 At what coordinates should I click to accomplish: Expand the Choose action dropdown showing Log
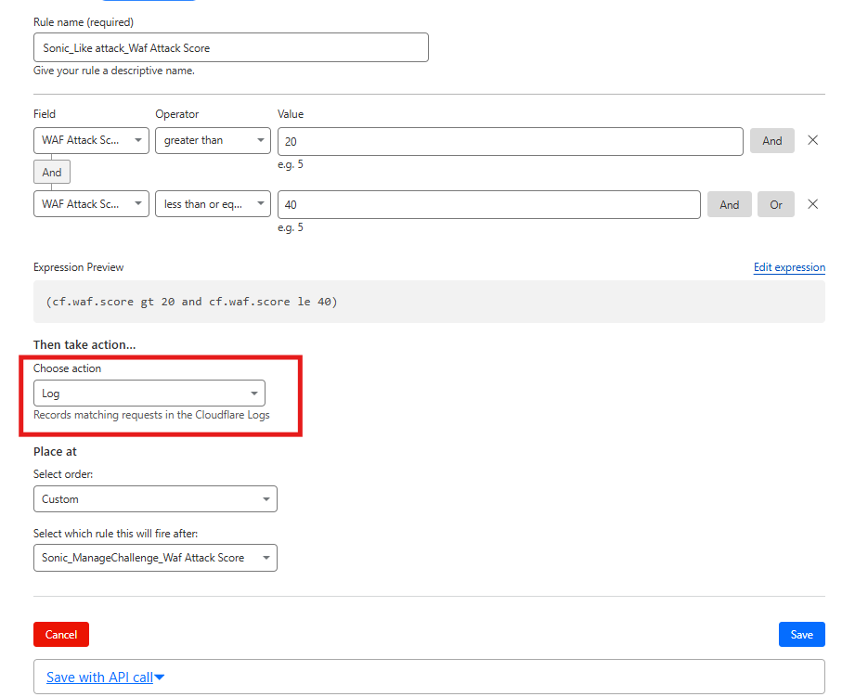(149, 393)
